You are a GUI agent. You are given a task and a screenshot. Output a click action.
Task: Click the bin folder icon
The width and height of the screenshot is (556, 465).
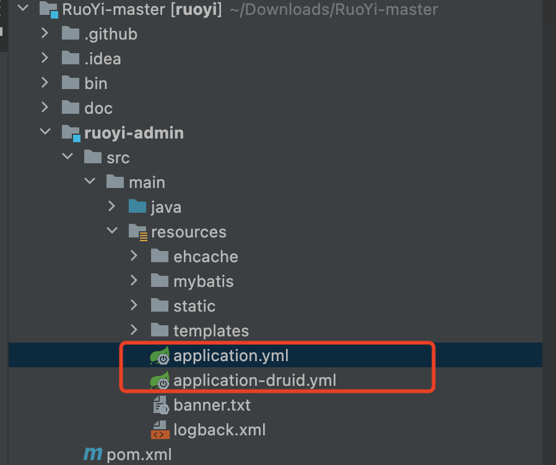[71, 82]
